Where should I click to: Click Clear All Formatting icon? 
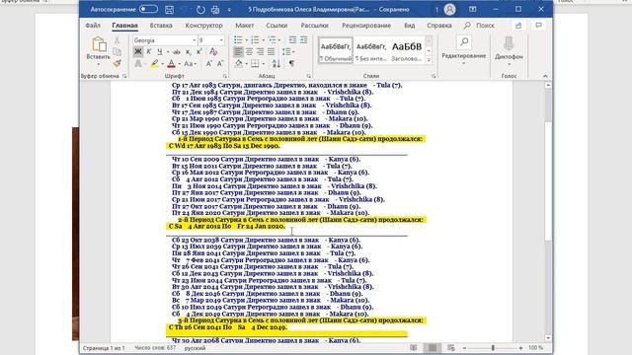point(213,51)
